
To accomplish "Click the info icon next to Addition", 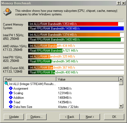I will [11, 97].
